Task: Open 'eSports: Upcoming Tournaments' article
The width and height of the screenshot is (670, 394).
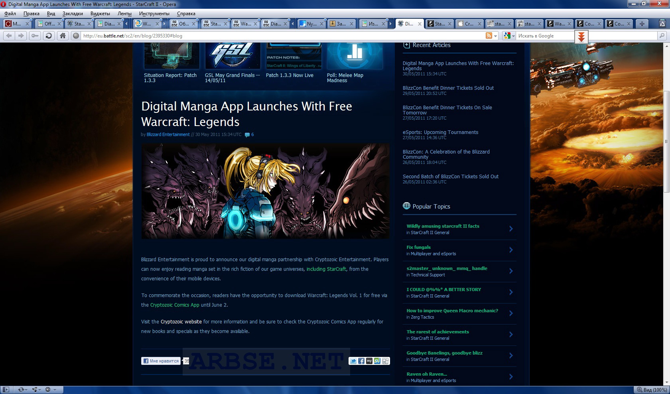Action: (x=440, y=132)
